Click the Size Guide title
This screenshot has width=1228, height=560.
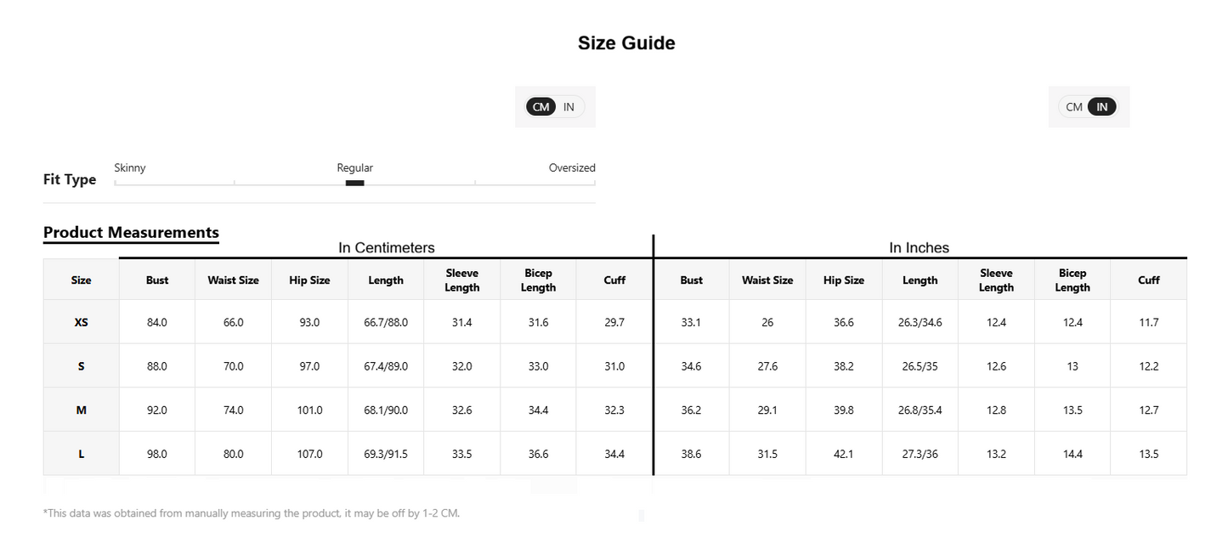pos(626,43)
